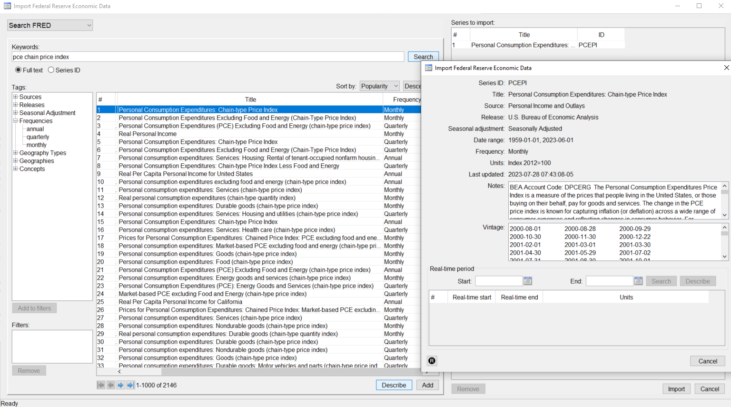Click Real-time end column header
The width and height of the screenshot is (731, 407).
[519, 297]
